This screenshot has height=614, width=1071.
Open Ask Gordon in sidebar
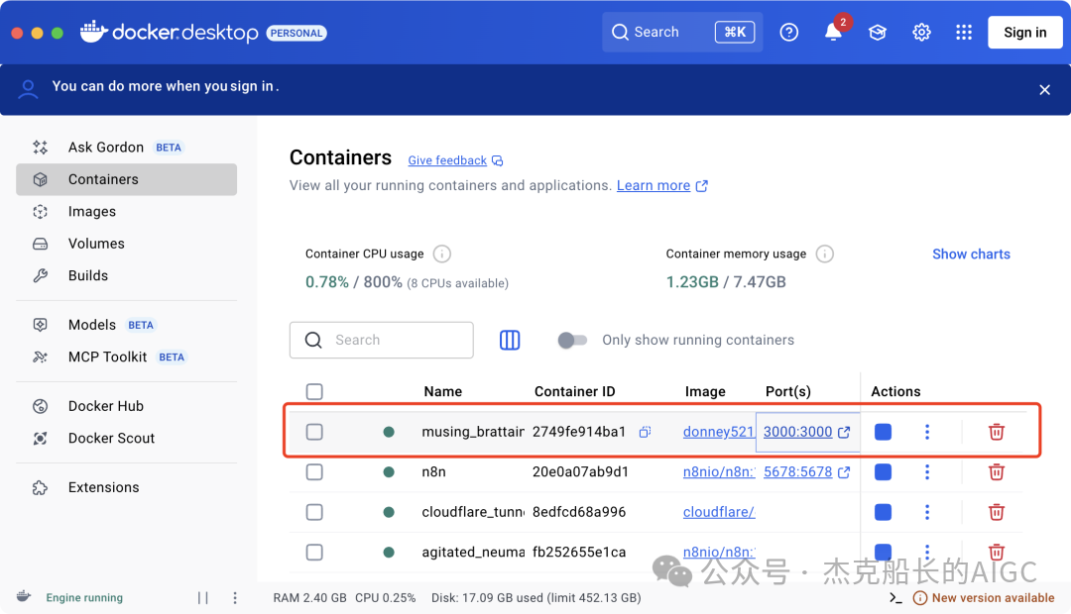pos(126,148)
